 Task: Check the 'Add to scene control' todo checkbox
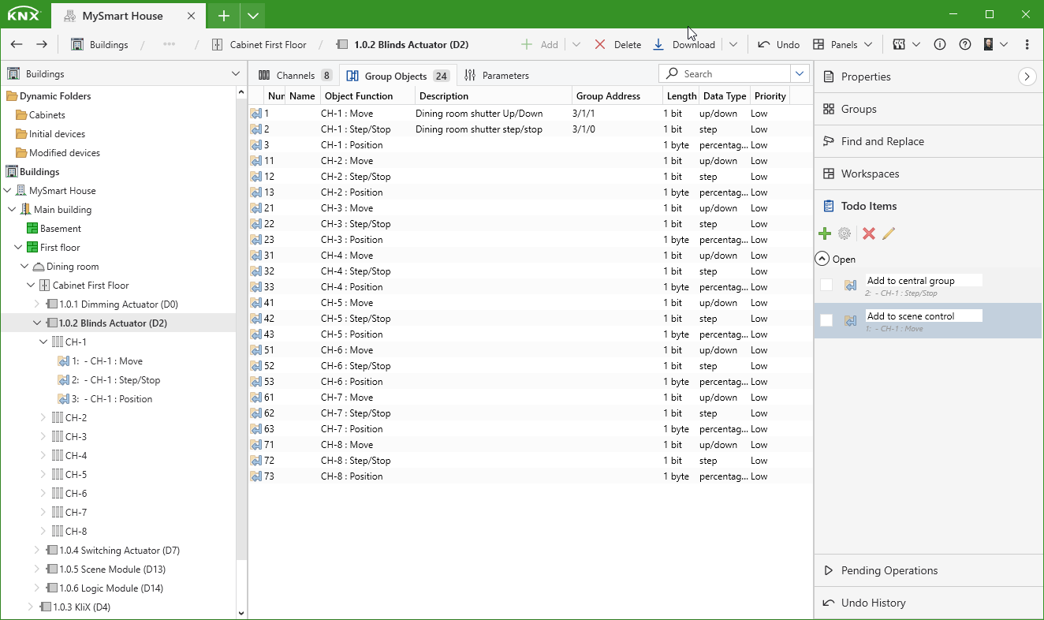826,320
